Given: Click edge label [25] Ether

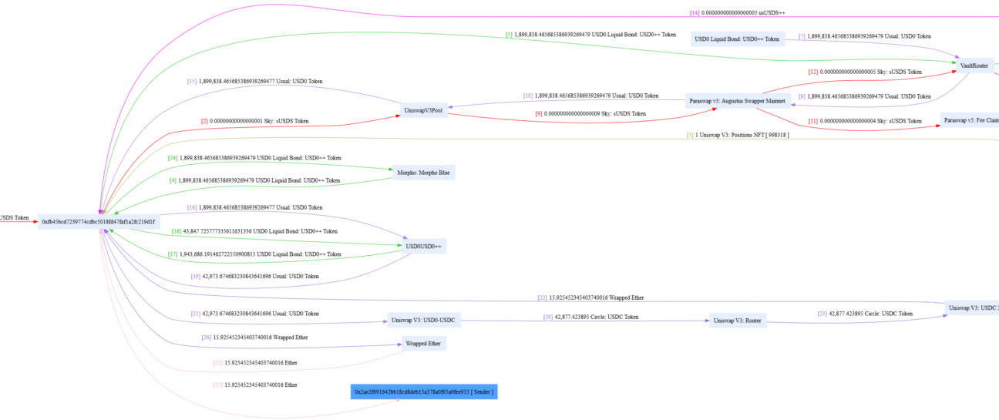Looking at the screenshot, I should (254, 362).
